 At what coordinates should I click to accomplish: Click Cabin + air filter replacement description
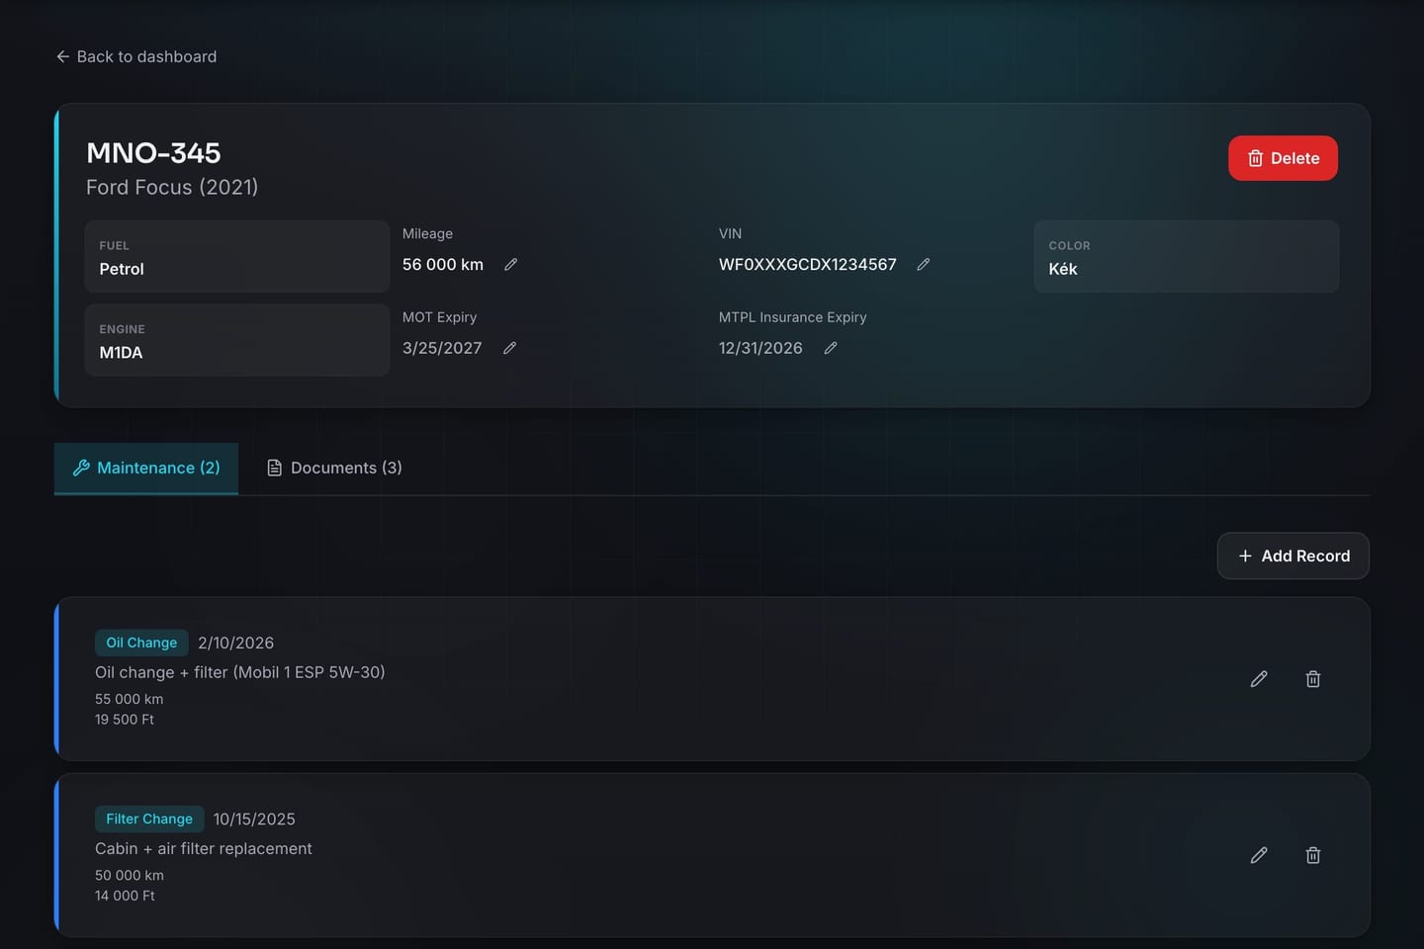204,848
